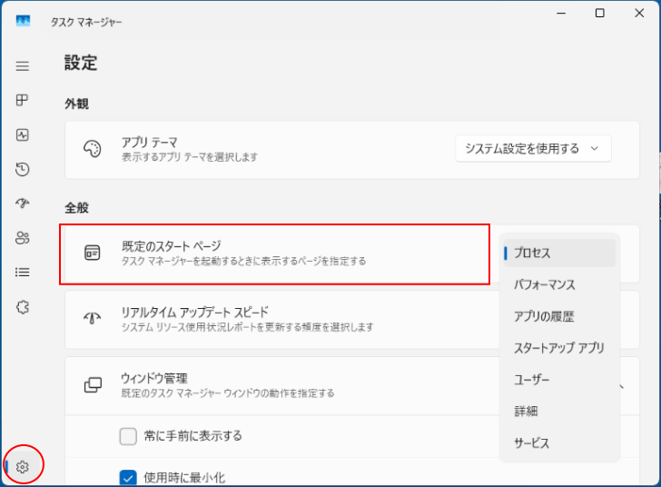This screenshot has width=661, height=487.
Task: Click the ウィンドウ管理 setting title
Action: [154, 378]
